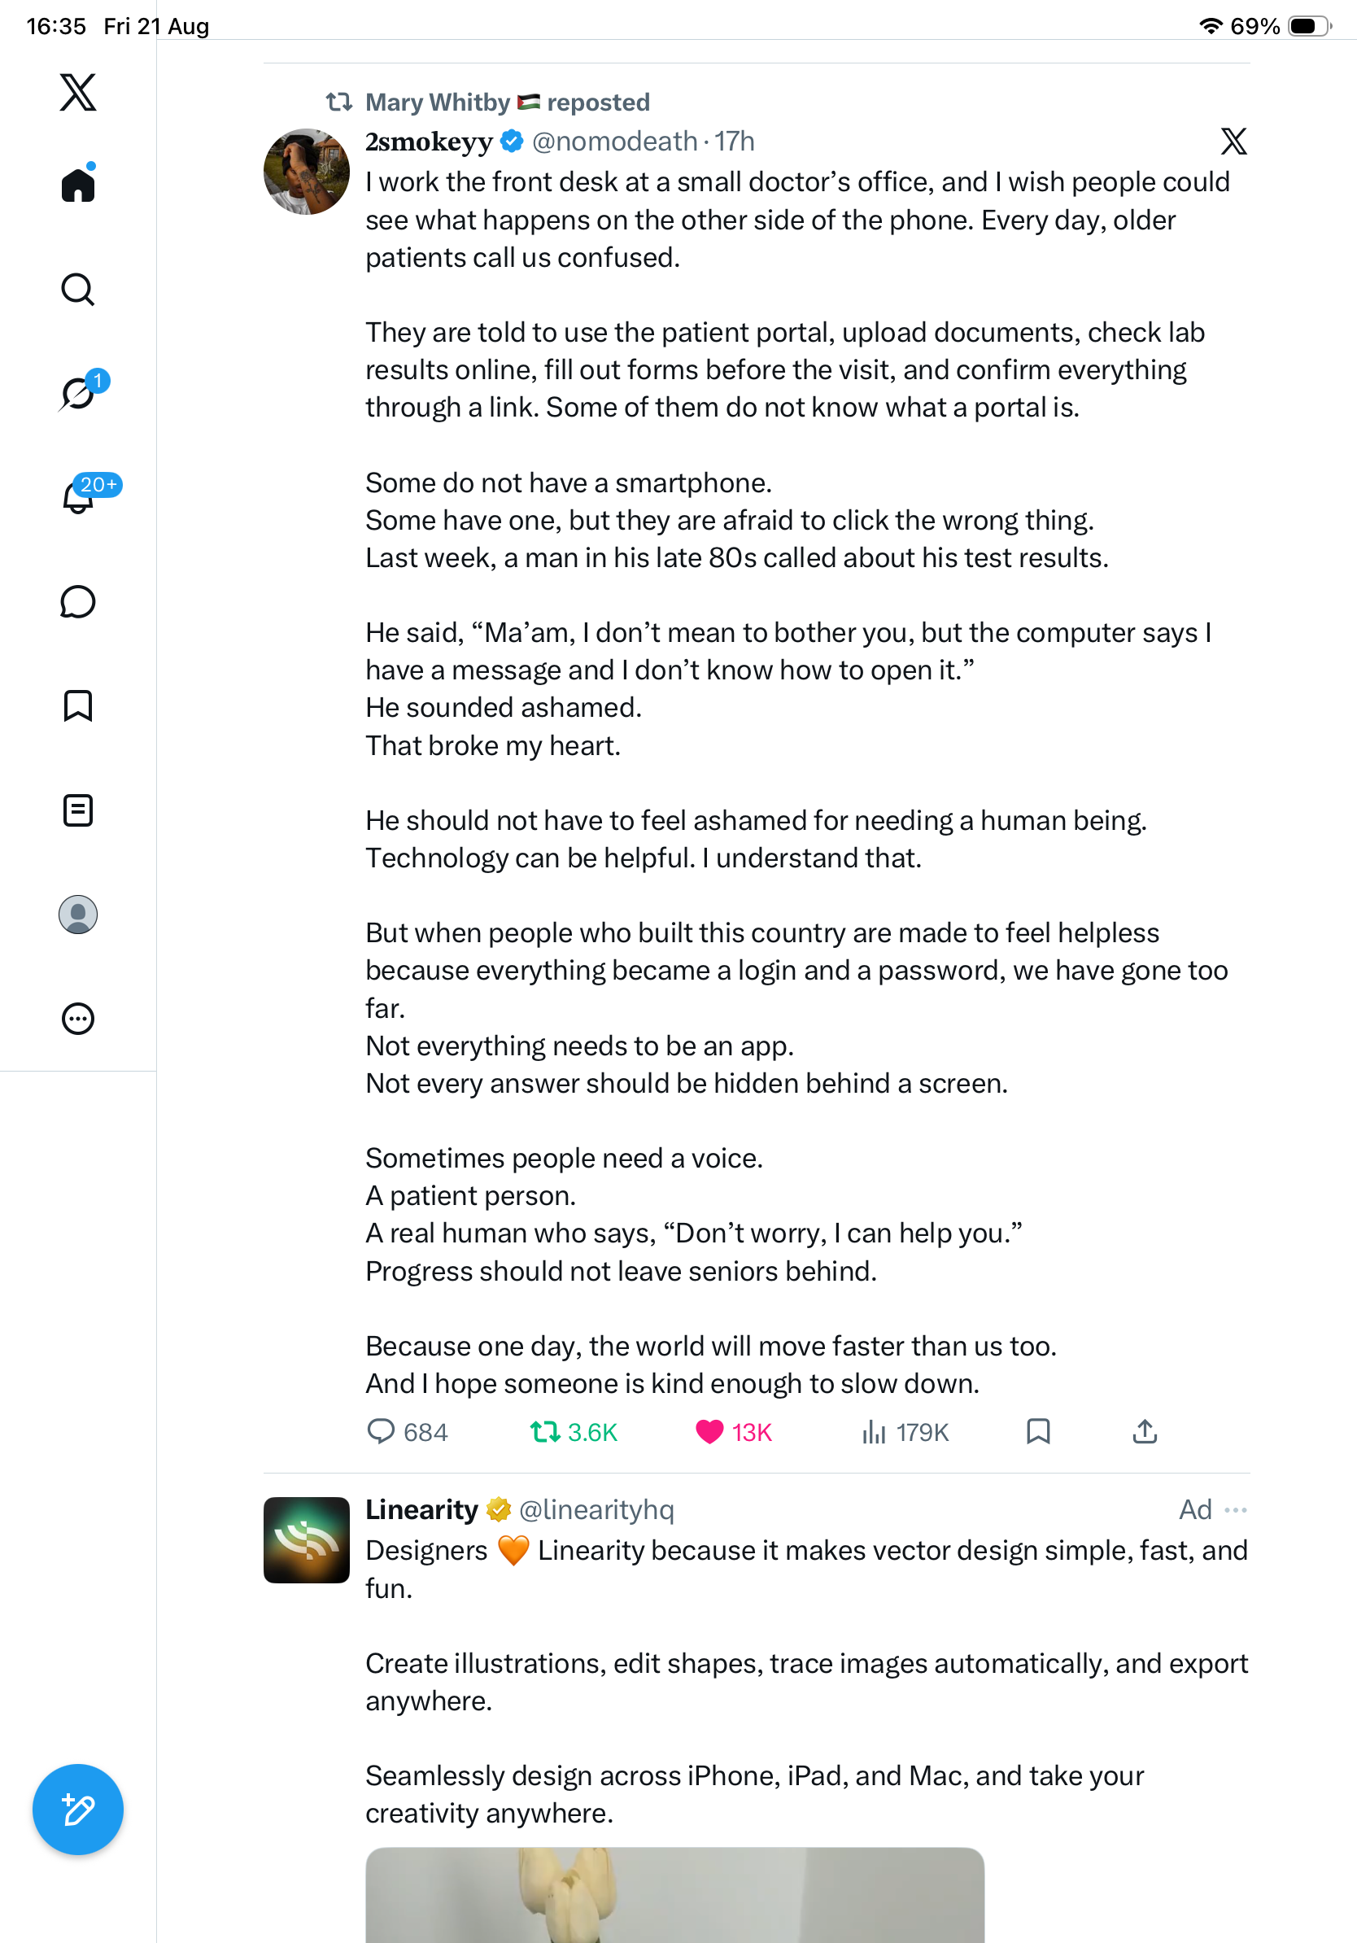
Task: Share 2smokeyy's post via share icon
Action: (x=1145, y=1432)
